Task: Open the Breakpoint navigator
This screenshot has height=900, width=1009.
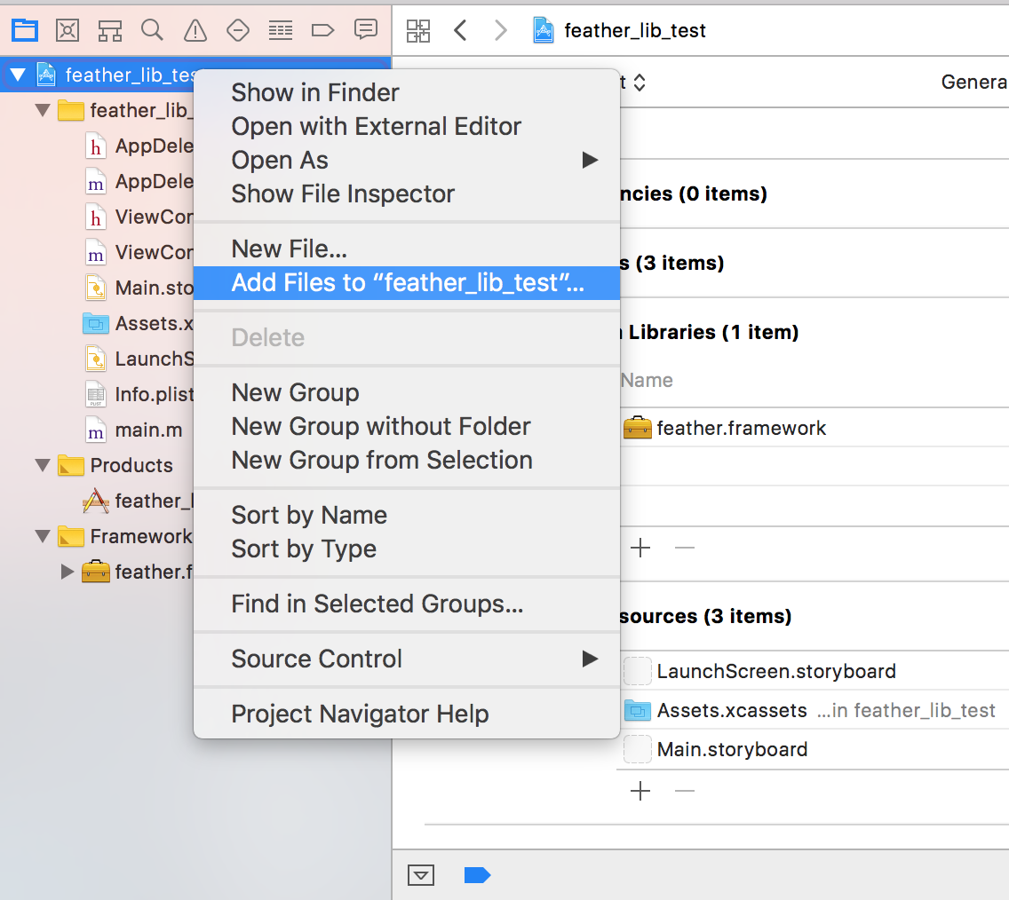Action: (322, 30)
